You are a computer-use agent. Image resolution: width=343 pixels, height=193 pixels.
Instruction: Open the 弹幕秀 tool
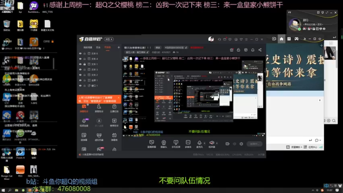[114, 137]
